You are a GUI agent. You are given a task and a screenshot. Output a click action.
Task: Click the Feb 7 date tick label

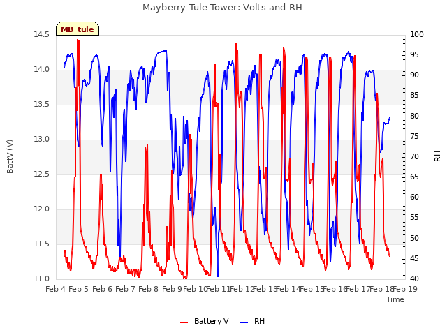click(125, 289)
